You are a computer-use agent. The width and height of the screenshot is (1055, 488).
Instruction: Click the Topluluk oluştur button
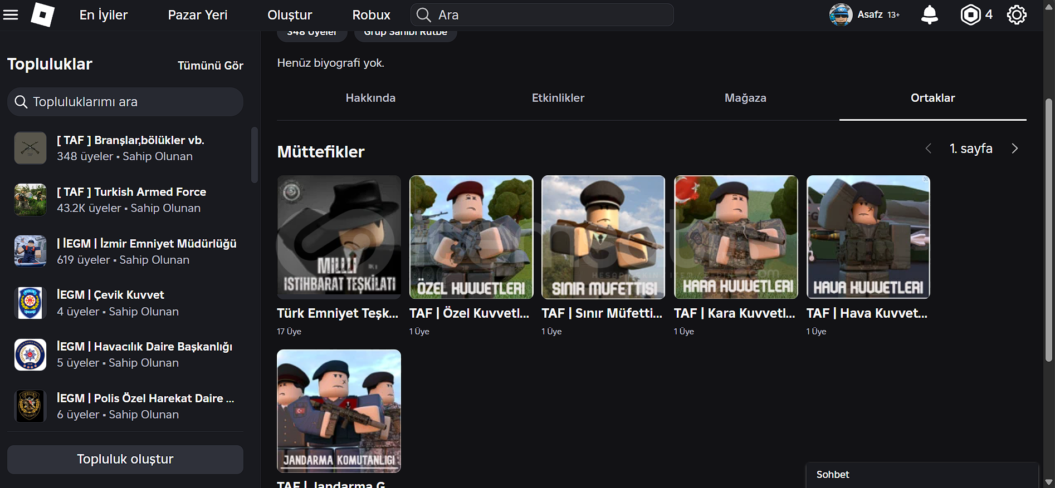(x=125, y=459)
